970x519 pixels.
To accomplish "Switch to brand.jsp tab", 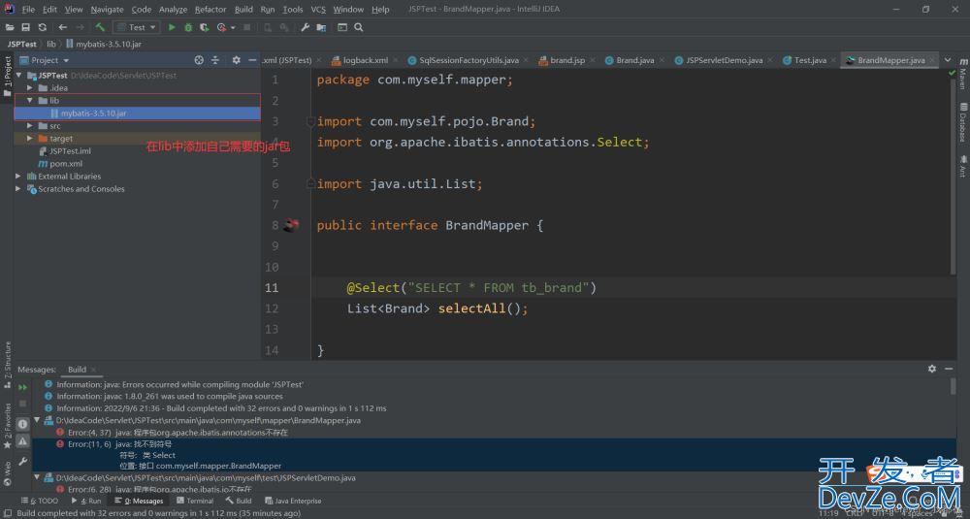I will [x=567, y=60].
